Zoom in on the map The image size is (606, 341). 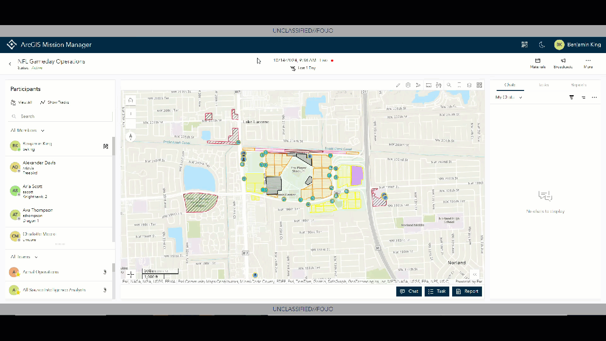point(131,114)
